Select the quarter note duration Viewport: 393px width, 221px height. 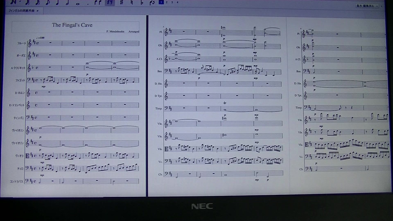[57, 2]
